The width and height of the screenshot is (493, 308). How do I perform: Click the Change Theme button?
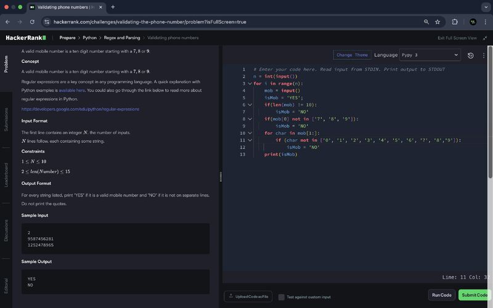(352, 55)
